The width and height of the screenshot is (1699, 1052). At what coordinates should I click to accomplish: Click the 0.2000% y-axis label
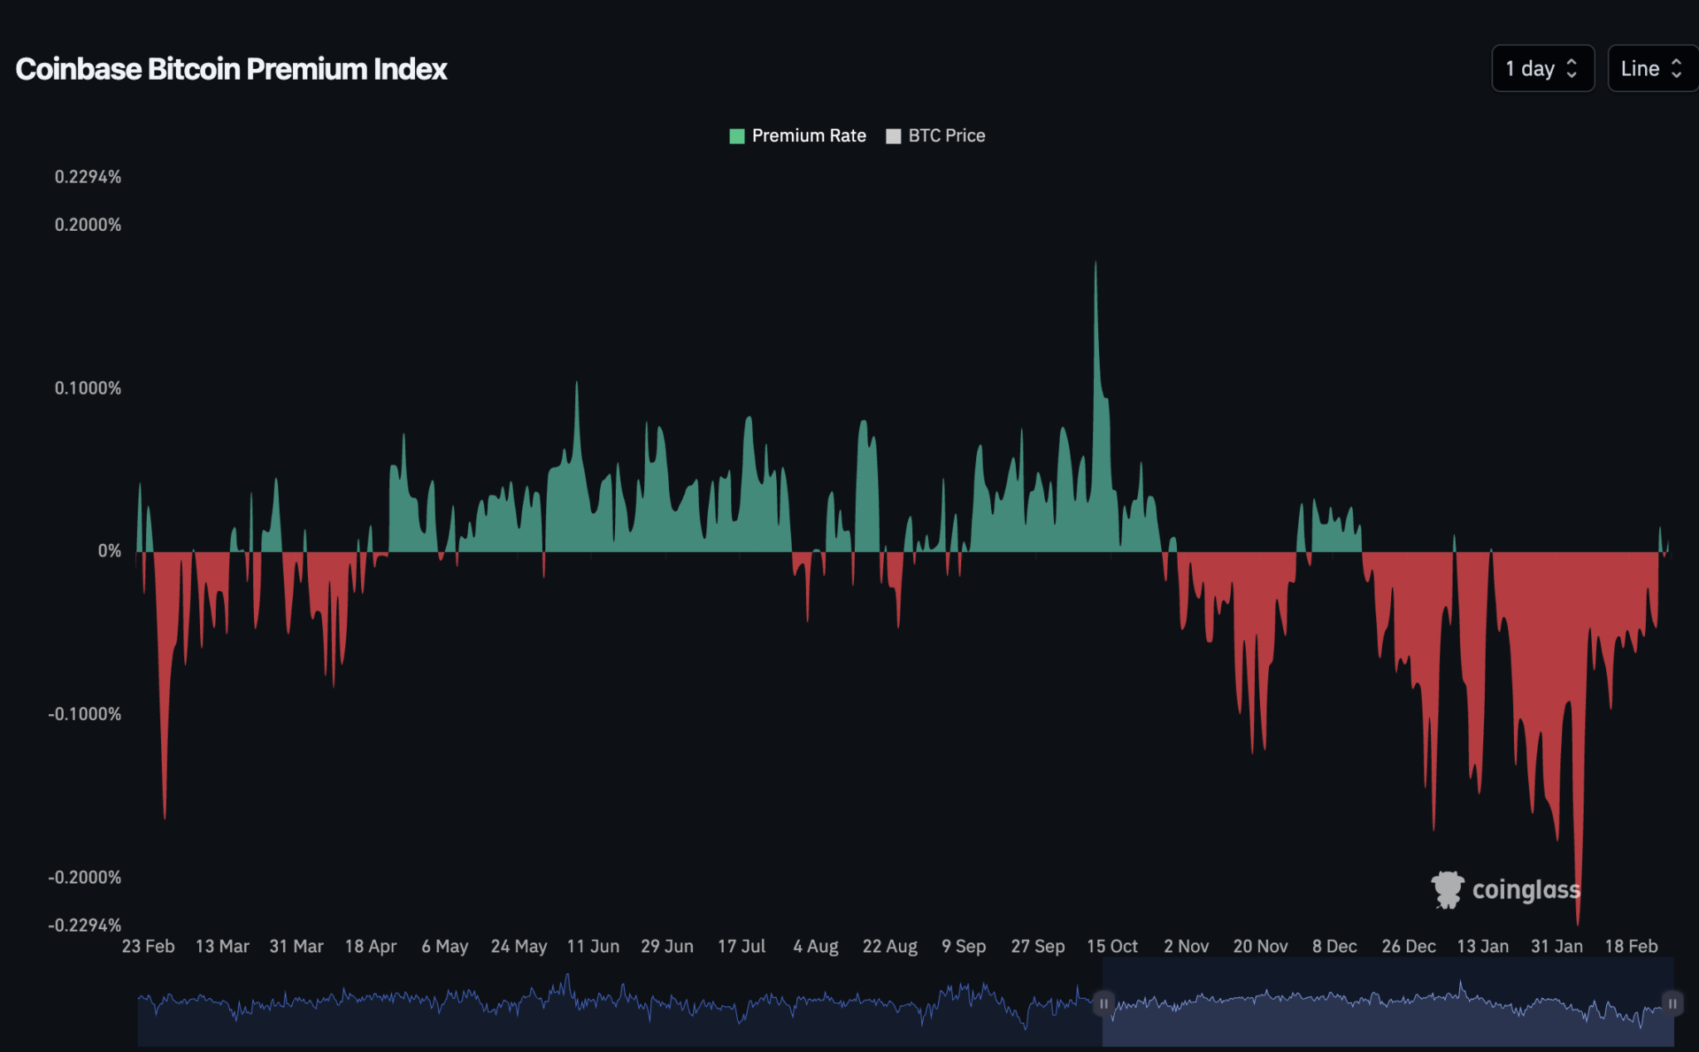(x=88, y=225)
